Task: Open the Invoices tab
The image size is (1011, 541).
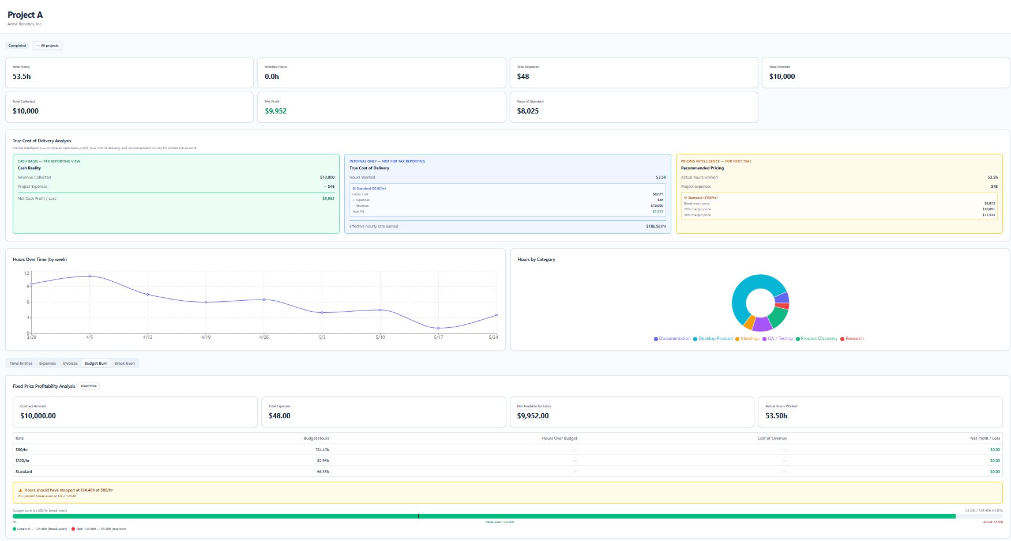Action: [70, 364]
